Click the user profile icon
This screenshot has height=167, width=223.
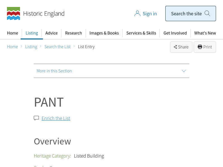point(137,14)
